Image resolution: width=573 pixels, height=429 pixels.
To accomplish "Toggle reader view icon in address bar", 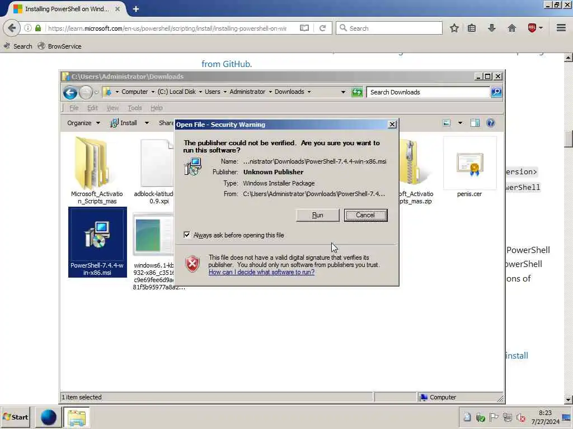I will point(304,28).
